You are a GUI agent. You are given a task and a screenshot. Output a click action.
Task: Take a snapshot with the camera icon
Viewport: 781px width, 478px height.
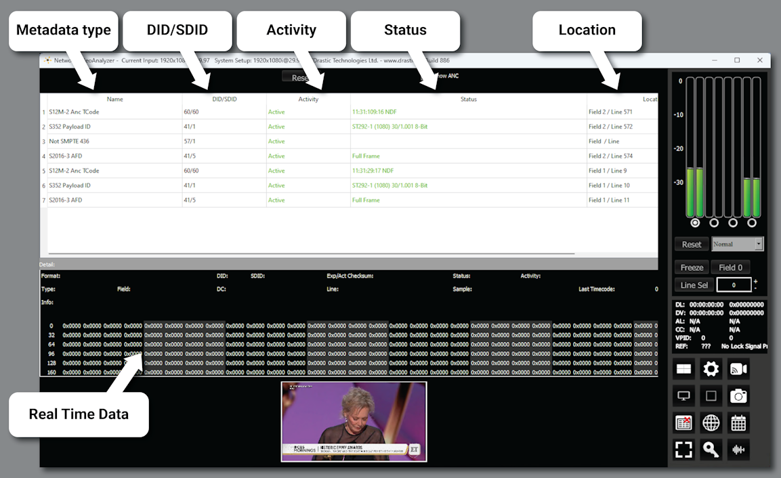tap(738, 396)
